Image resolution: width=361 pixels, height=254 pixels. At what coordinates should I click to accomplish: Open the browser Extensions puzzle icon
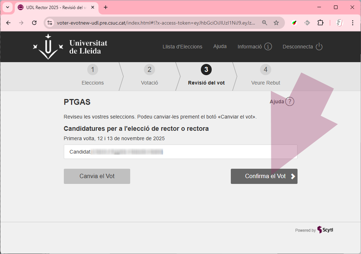320,23
